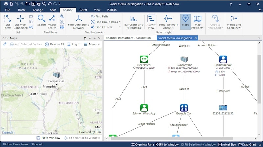
Task: Click the Esri Maps pane help icon
Action: pyautogui.click(x=85, y=38)
